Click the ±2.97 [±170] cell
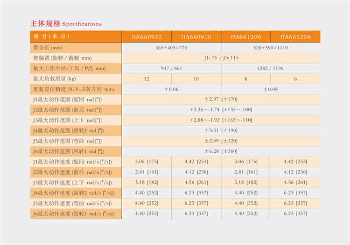The image size is (350, 245). click(x=221, y=99)
